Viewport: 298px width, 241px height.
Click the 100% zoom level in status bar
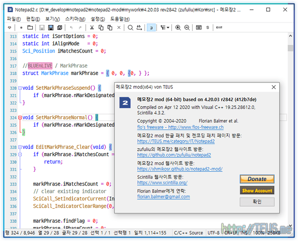(x=258, y=233)
